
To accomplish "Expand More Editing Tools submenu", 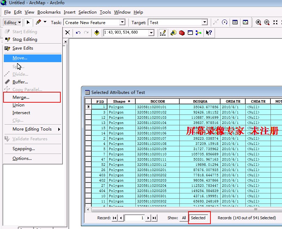I will pos(32,129).
